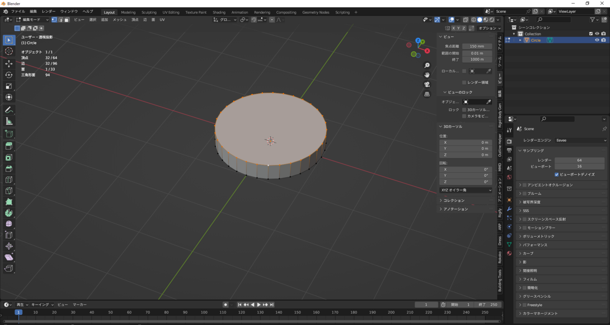Open レンダー menu in top bar
The width and height of the screenshot is (610, 325).
[x=49, y=11]
